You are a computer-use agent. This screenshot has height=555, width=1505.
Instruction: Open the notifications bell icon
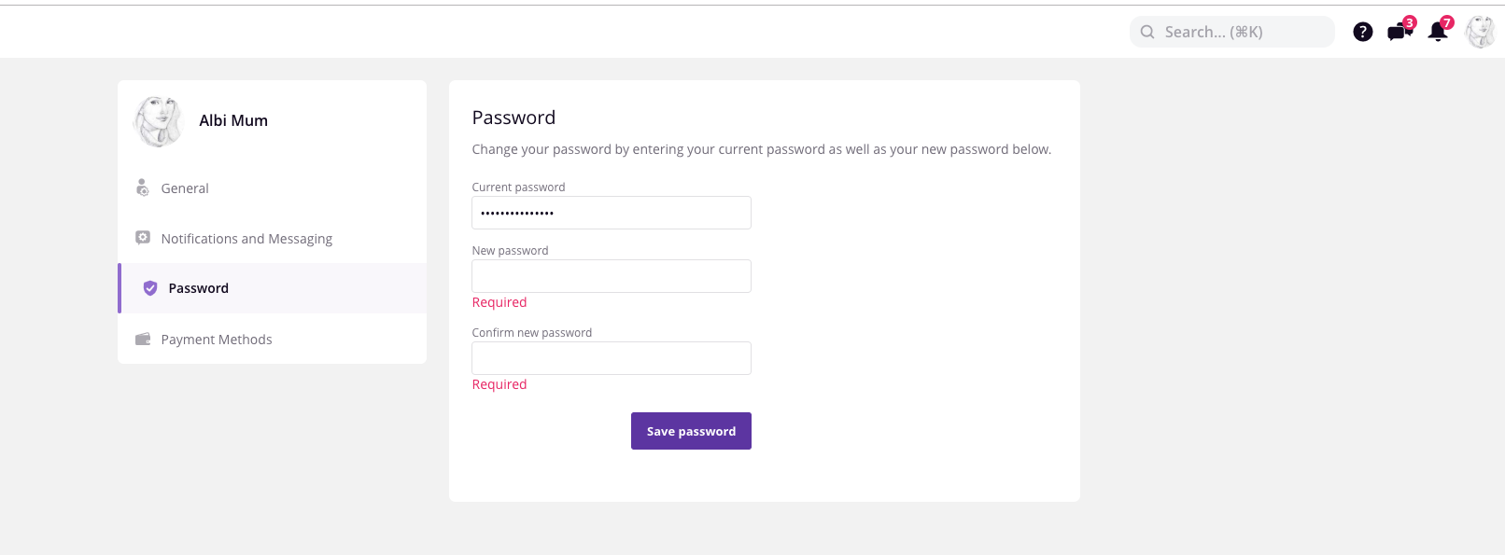pyautogui.click(x=1438, y=33)
